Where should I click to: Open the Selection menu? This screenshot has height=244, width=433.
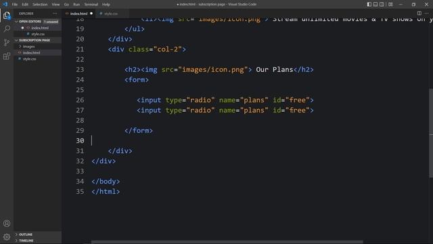(x=40, y=4)
